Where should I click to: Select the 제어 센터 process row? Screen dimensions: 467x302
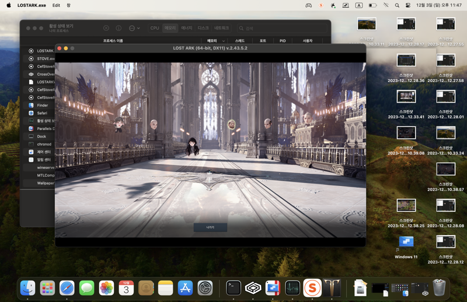tap(39, 152)
